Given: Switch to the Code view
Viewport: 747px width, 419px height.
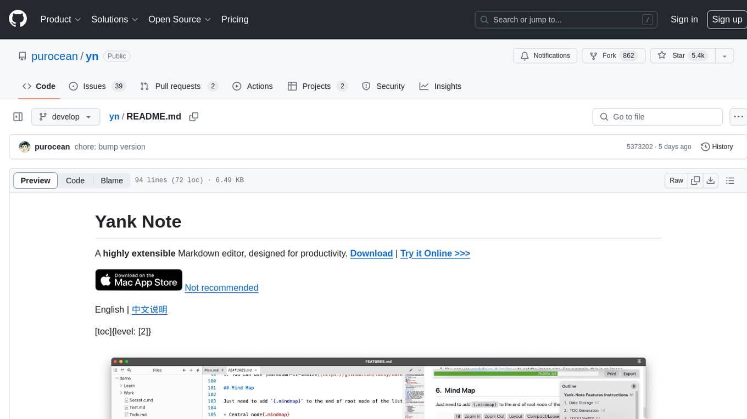Looking at the screenshot, I should [75, 180].
